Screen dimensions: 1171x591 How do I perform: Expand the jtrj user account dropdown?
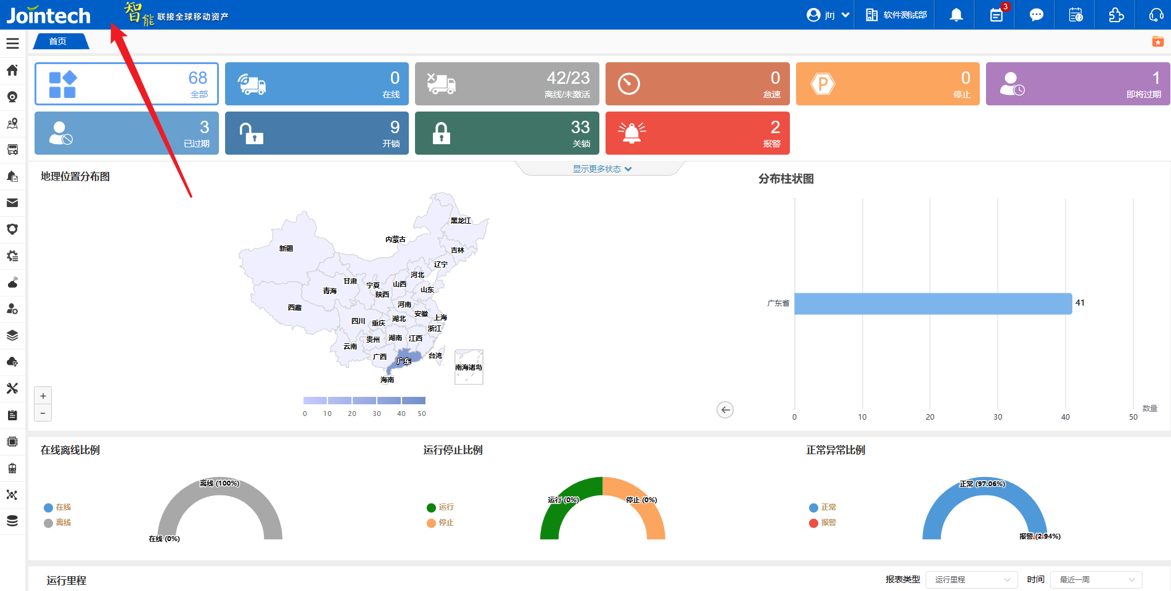click(828, 15)
